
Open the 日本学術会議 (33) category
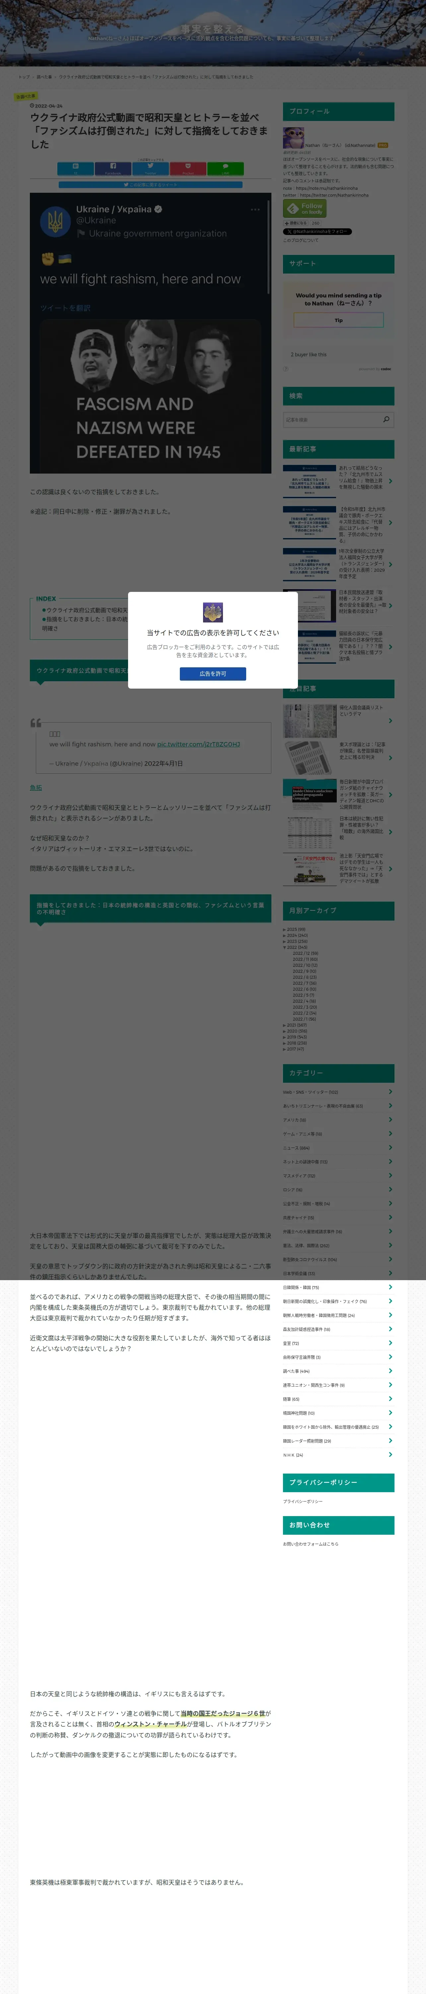pyautogui.click(x=300, y=1274)
